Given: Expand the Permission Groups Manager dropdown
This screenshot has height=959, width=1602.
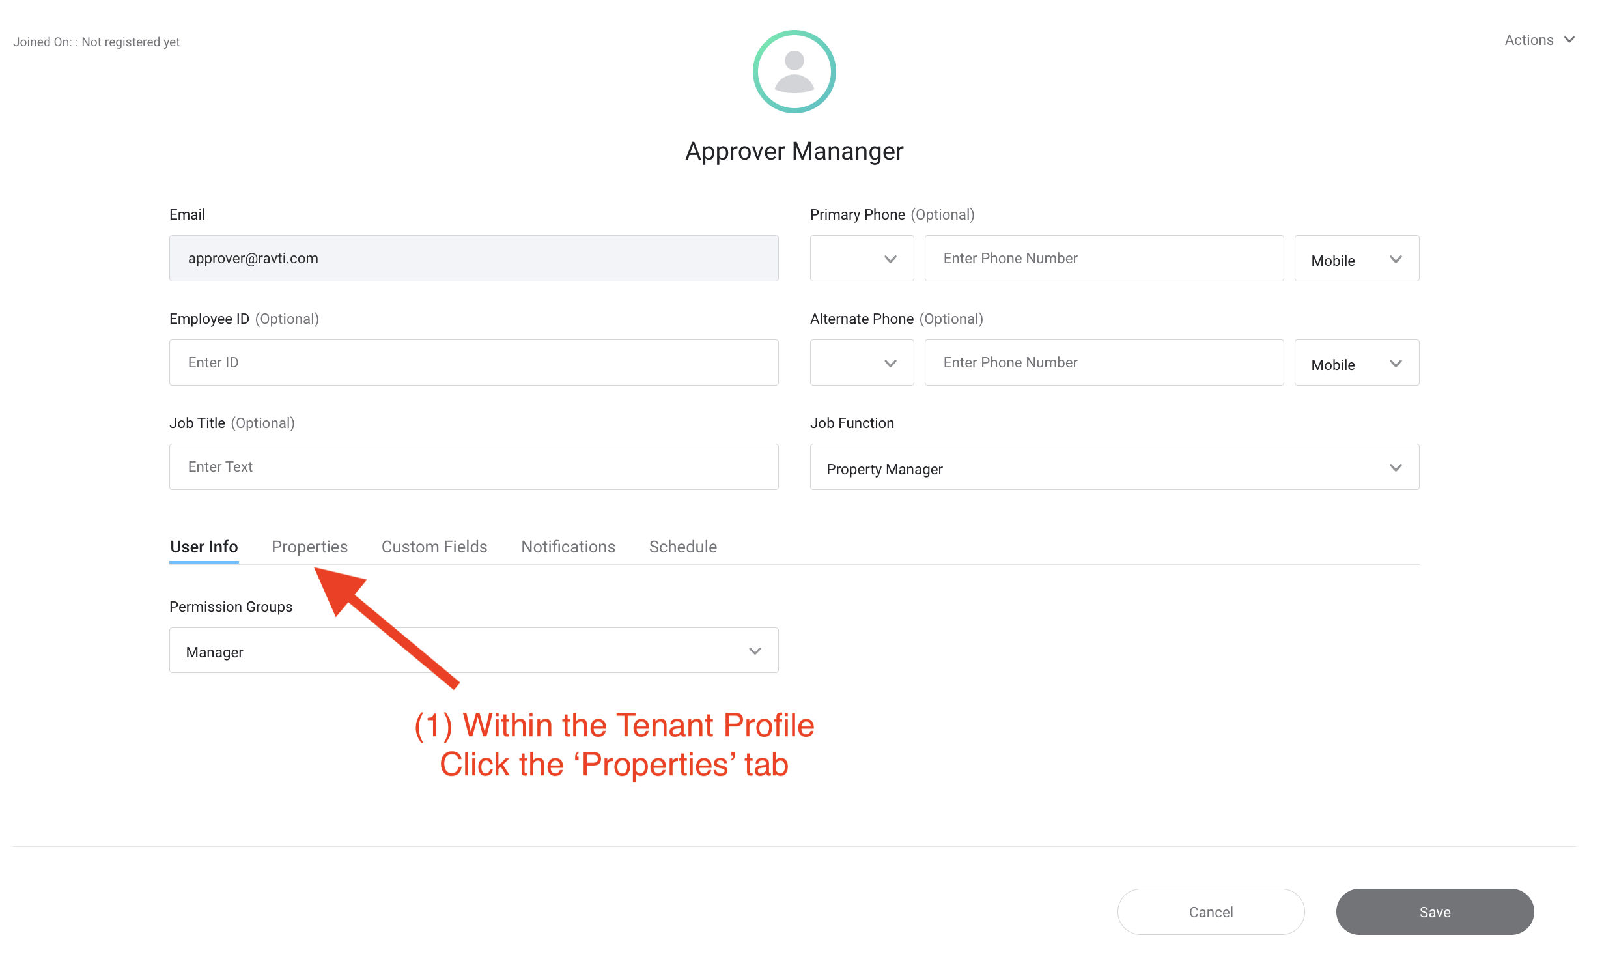Looking at the screenshot, I should point(473,651).
